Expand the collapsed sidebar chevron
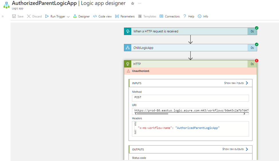Image resolution: width=279 pixels, height=161 pixels. [x=3, y=16]
